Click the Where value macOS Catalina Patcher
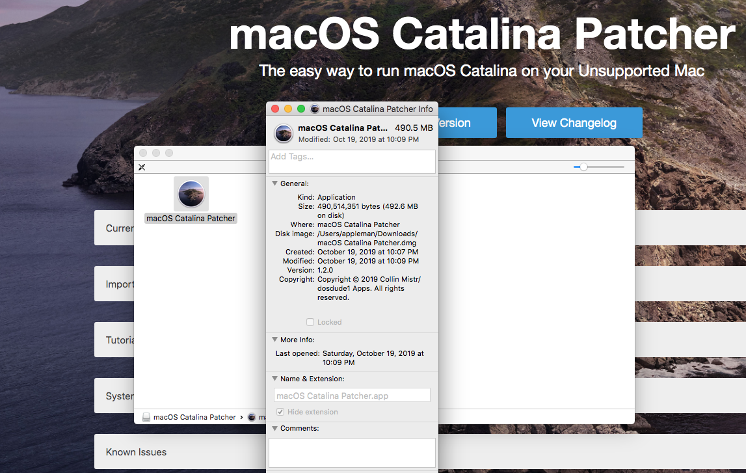 coord(359,224)
